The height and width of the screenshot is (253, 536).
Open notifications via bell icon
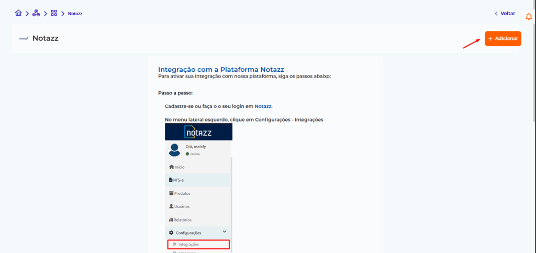[529, 17]
